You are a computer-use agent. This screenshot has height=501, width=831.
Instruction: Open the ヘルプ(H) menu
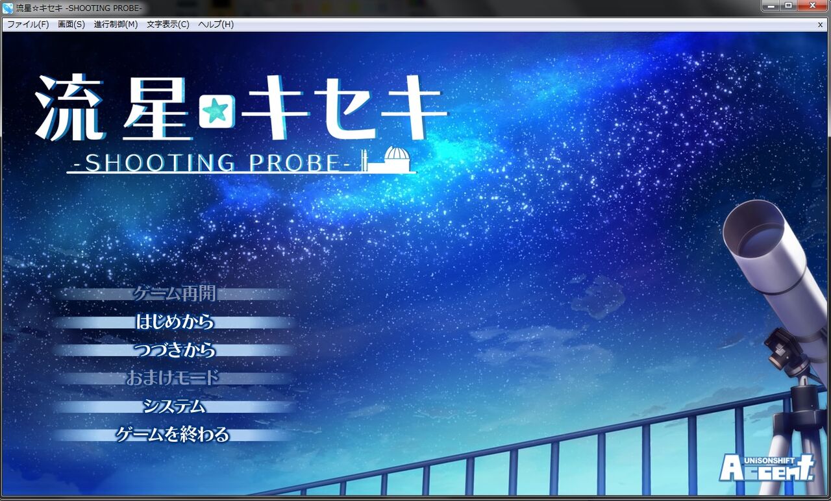(x=216, y=25)
